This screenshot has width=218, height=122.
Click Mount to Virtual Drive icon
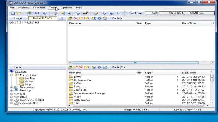click(x=78, y=13)
